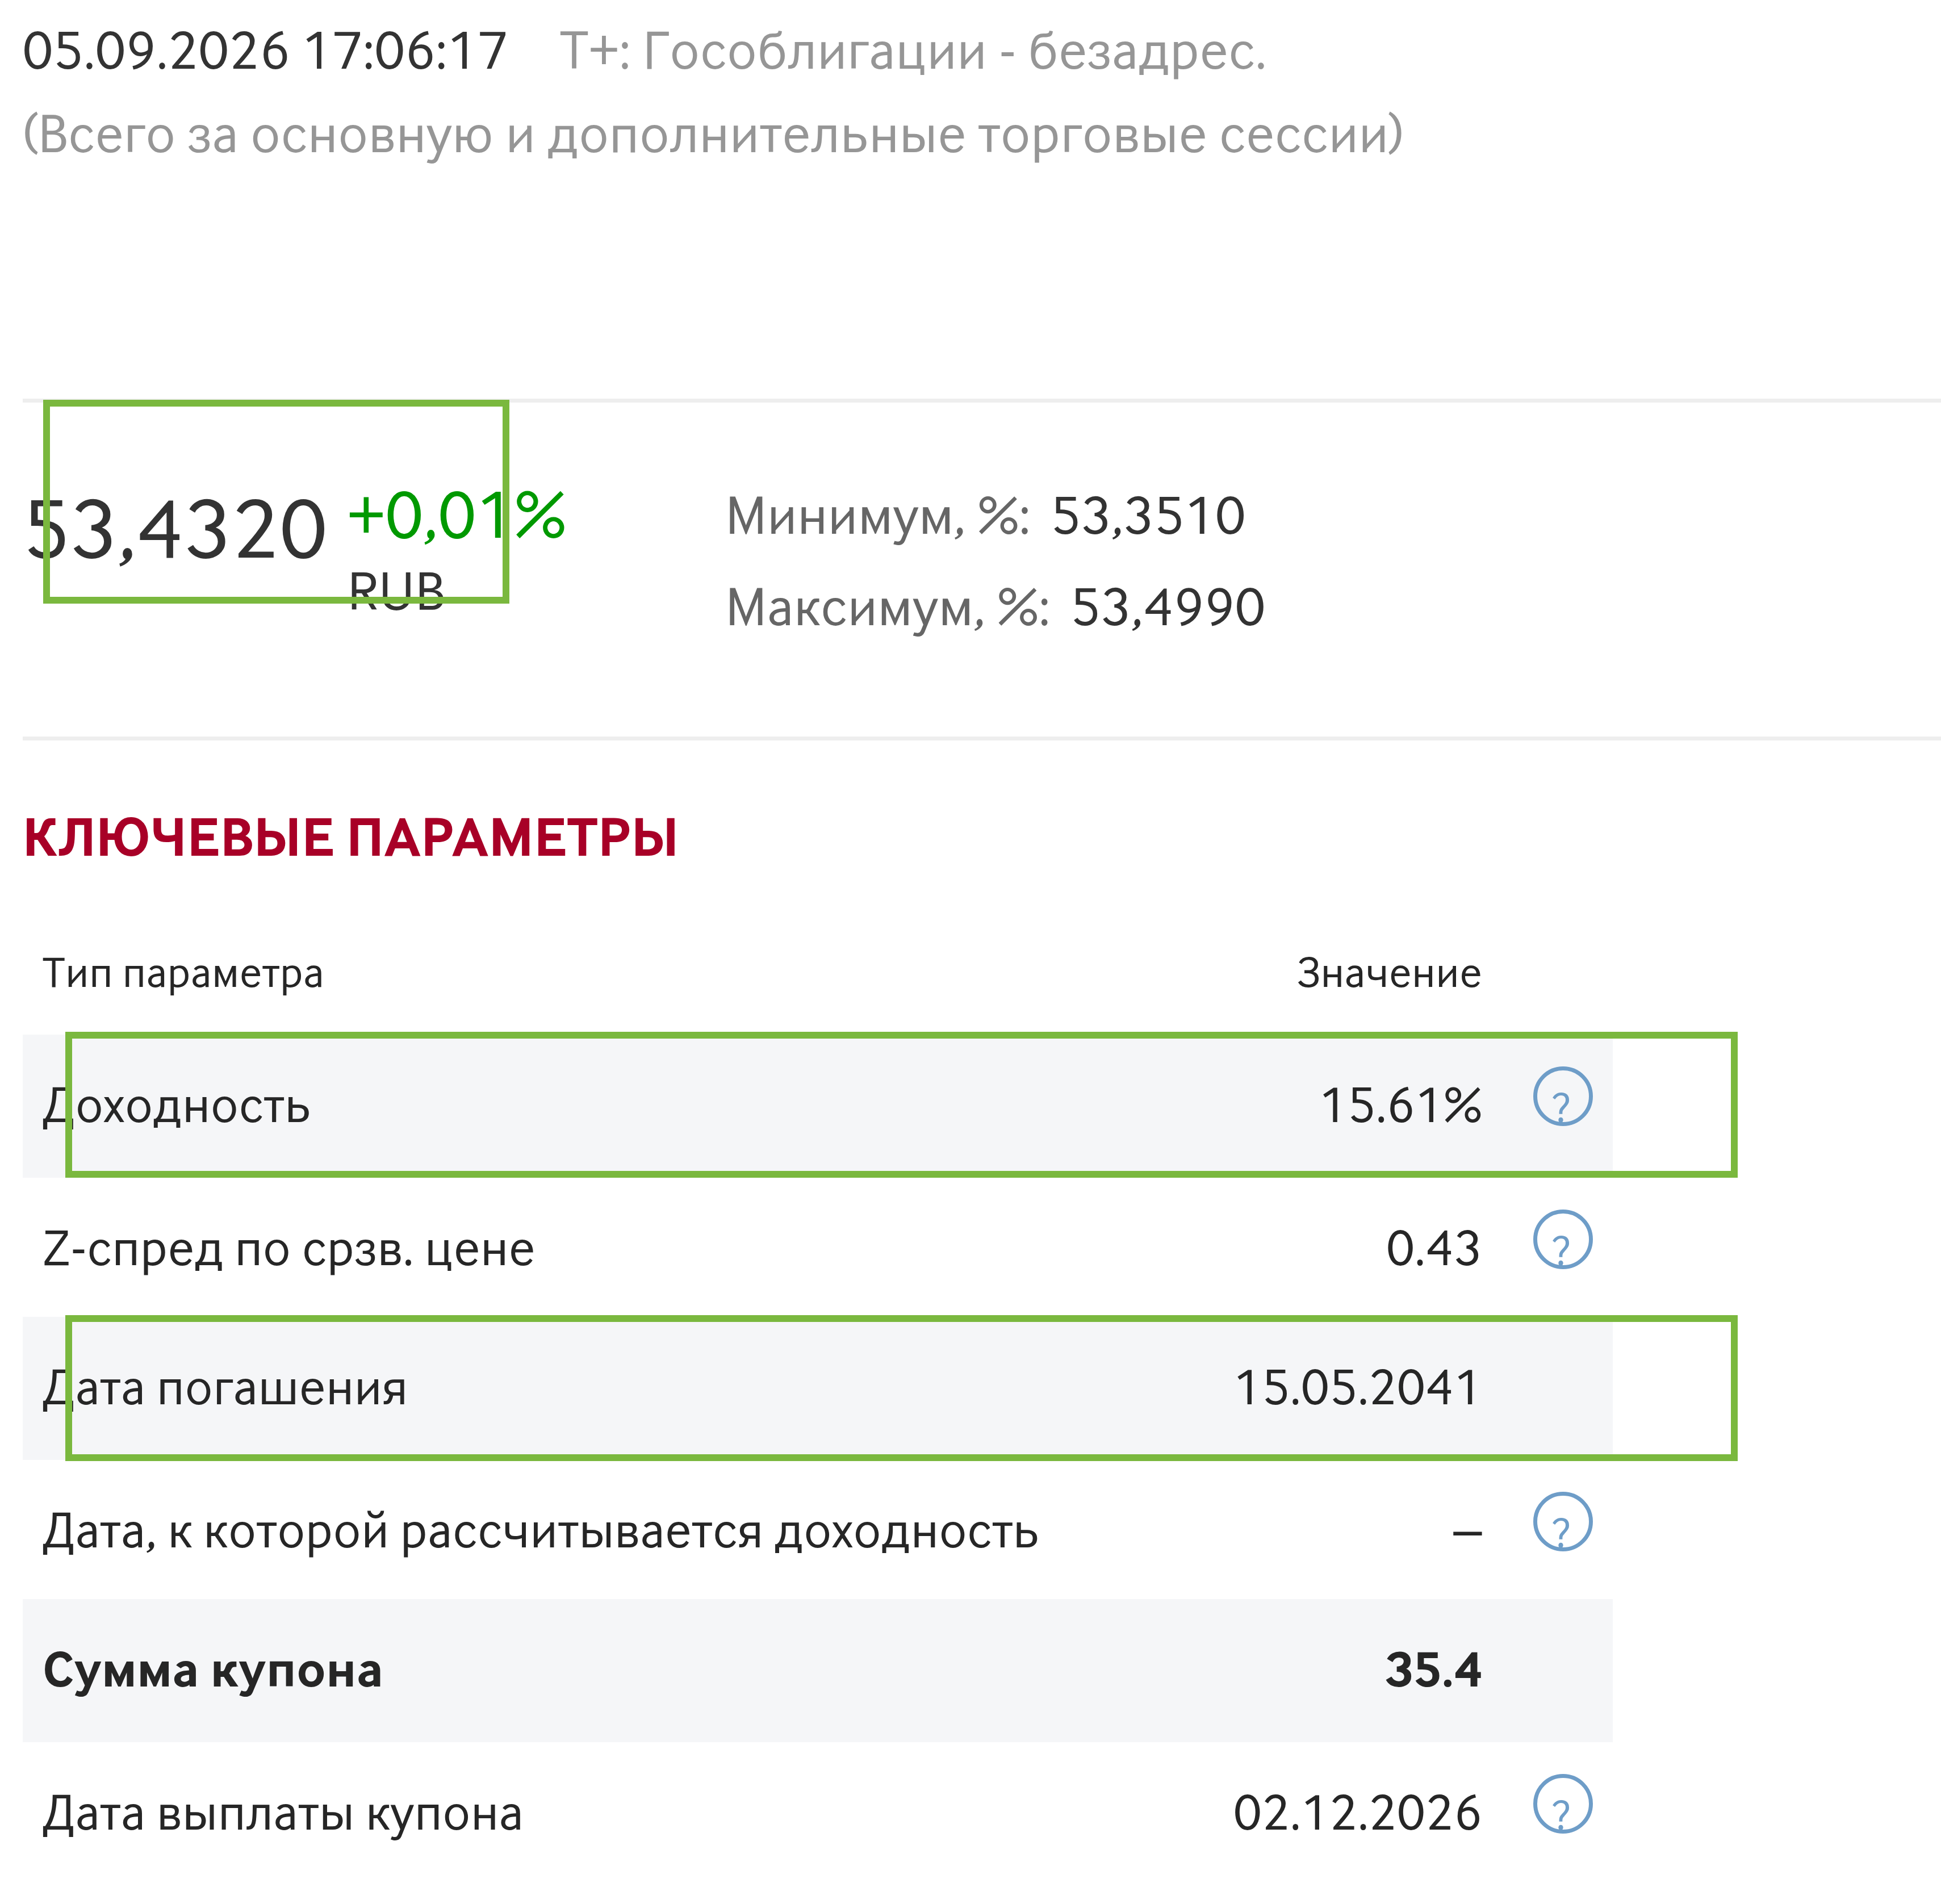The image size is (1941, 1904).
Task: Click the Значение column header
Action: pyautogui.click(x=1389, y=973)
